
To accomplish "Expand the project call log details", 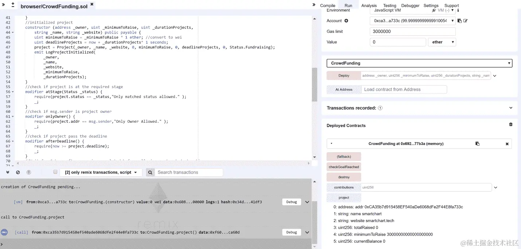I will 307,232.
